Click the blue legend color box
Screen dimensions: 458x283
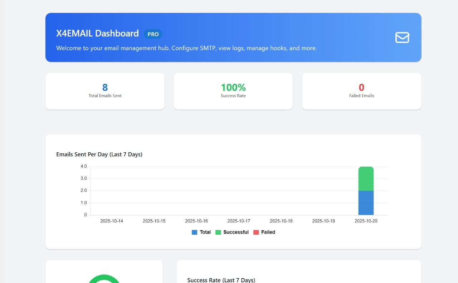[195, 232]
